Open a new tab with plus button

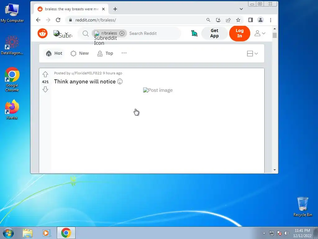pyautogui.click(x=115, y=9)
